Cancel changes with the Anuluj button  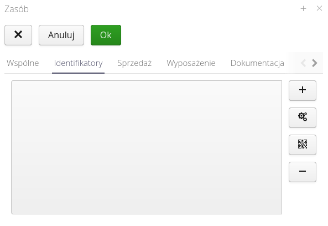click(x=61, y=35)
